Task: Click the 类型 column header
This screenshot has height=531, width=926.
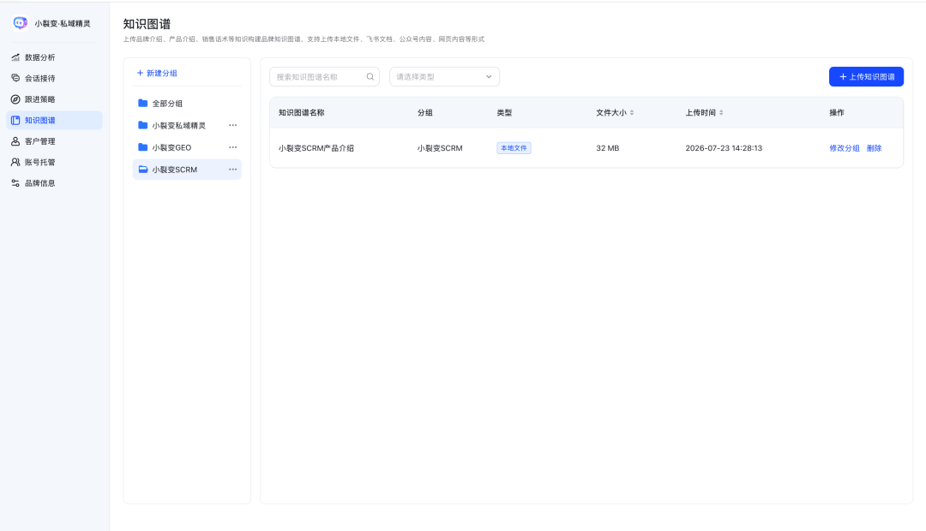Action: (504, 113)
